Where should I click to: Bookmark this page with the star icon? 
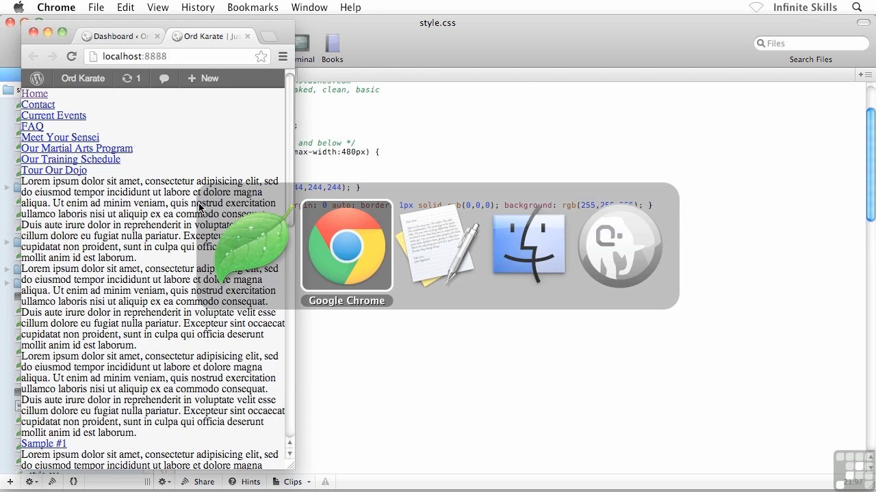(261, 56)
